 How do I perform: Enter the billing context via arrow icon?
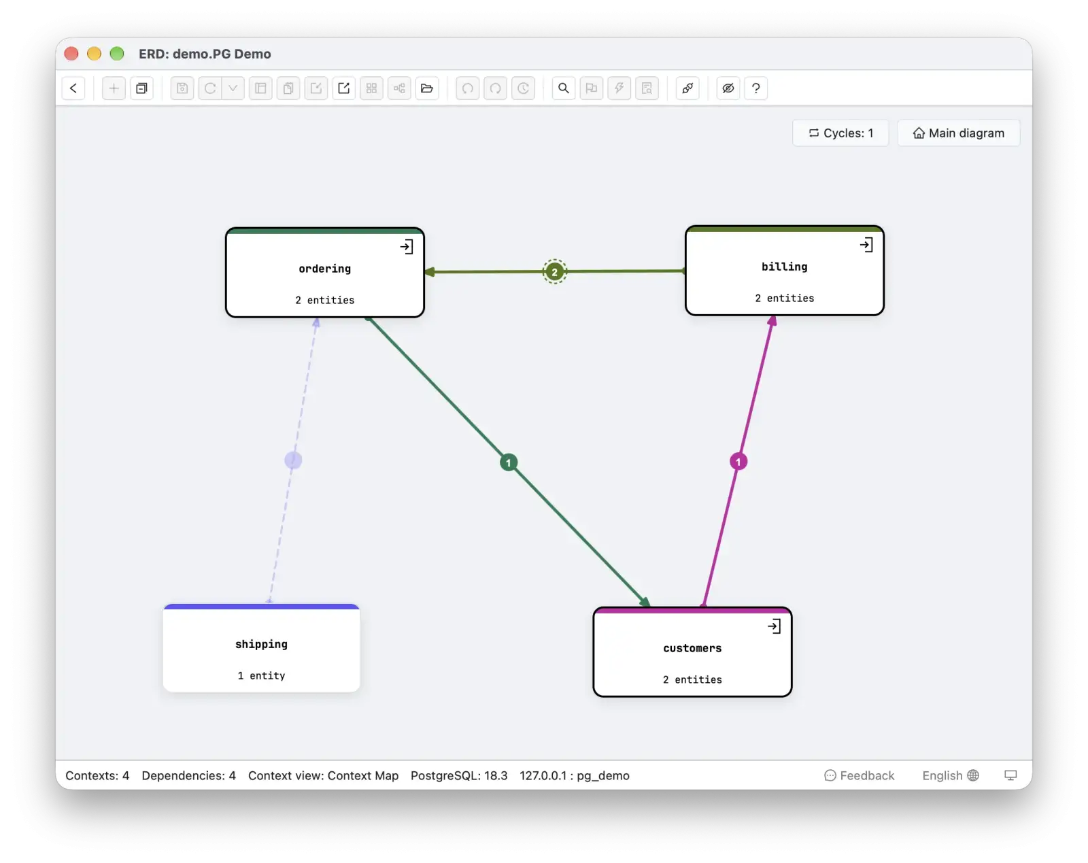(866, 245)
